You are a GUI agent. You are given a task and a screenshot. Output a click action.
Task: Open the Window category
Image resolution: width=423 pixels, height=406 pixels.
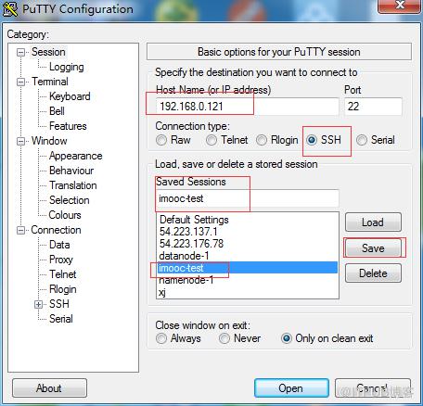coord(49,141)
